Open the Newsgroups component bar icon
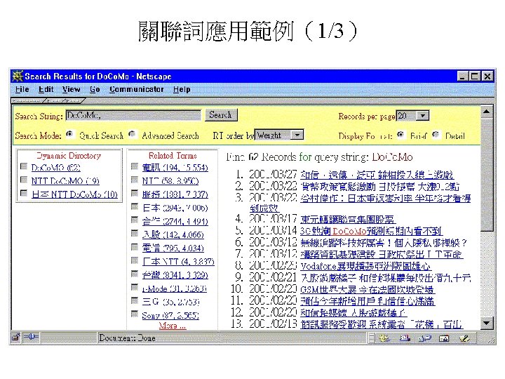Viewport: 505px width, 379px height. 424,338
